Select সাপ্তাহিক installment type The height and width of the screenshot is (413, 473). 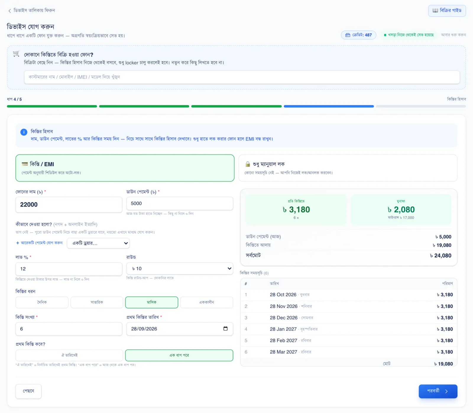[97, 302]
